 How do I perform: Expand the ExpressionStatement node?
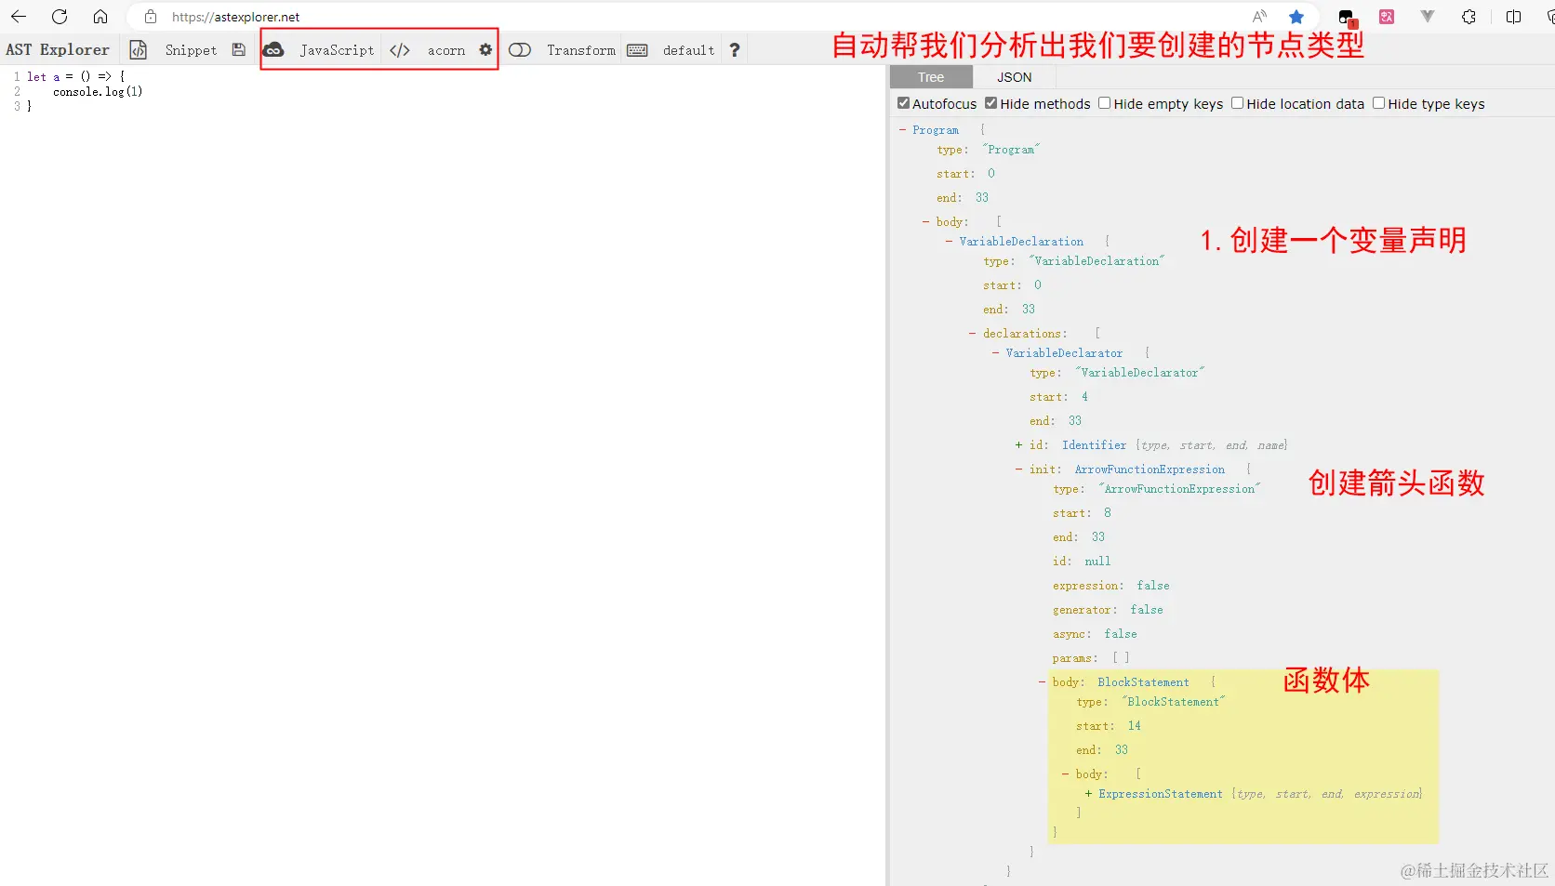(1088, 794)
